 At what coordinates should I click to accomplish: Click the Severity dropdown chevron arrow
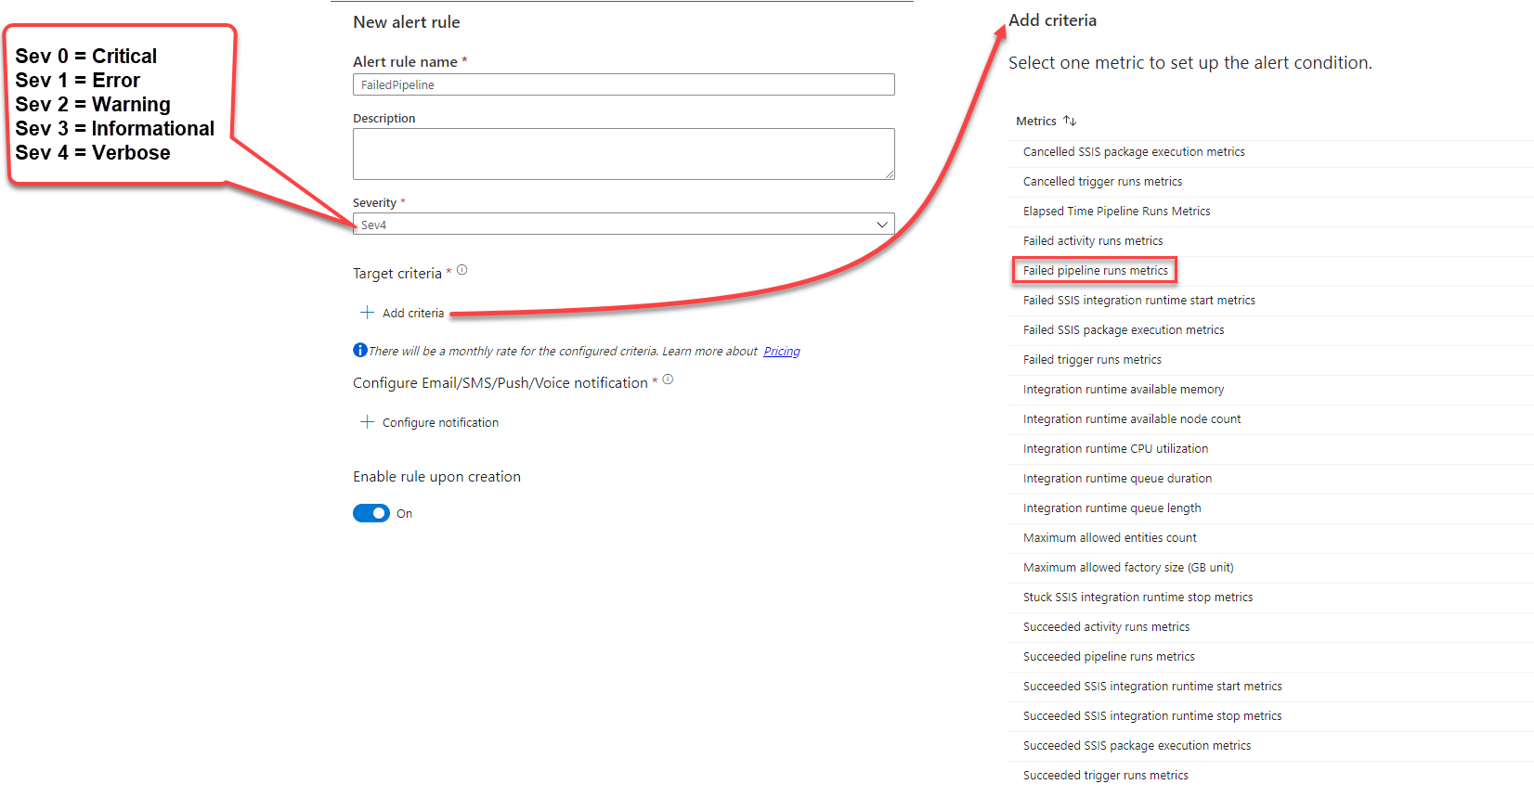(x=881, y=225)
